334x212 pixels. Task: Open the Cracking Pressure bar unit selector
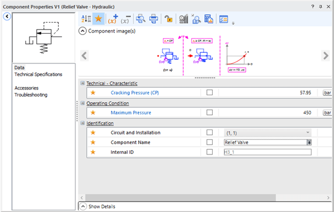coord(328,92)
